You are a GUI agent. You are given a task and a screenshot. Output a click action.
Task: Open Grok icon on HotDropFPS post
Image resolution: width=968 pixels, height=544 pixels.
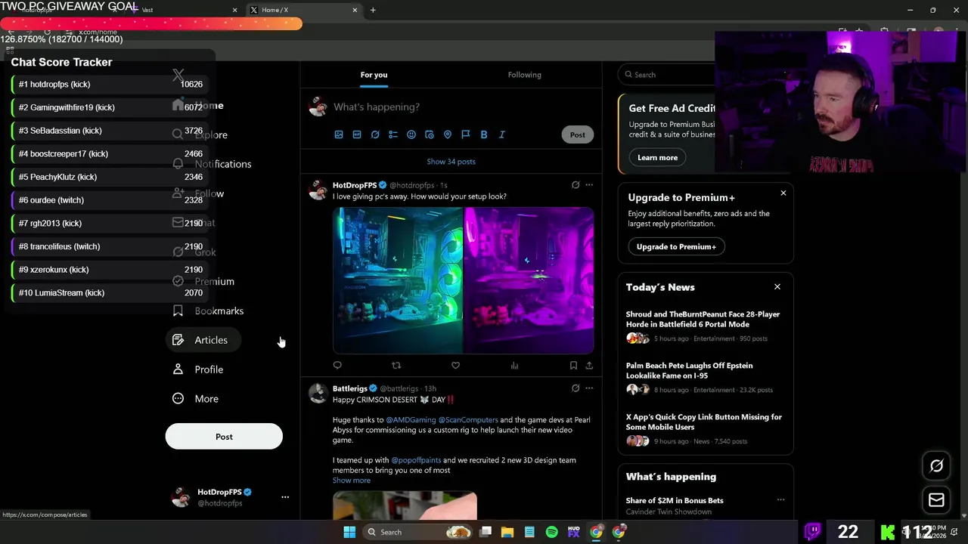[576, 185]
